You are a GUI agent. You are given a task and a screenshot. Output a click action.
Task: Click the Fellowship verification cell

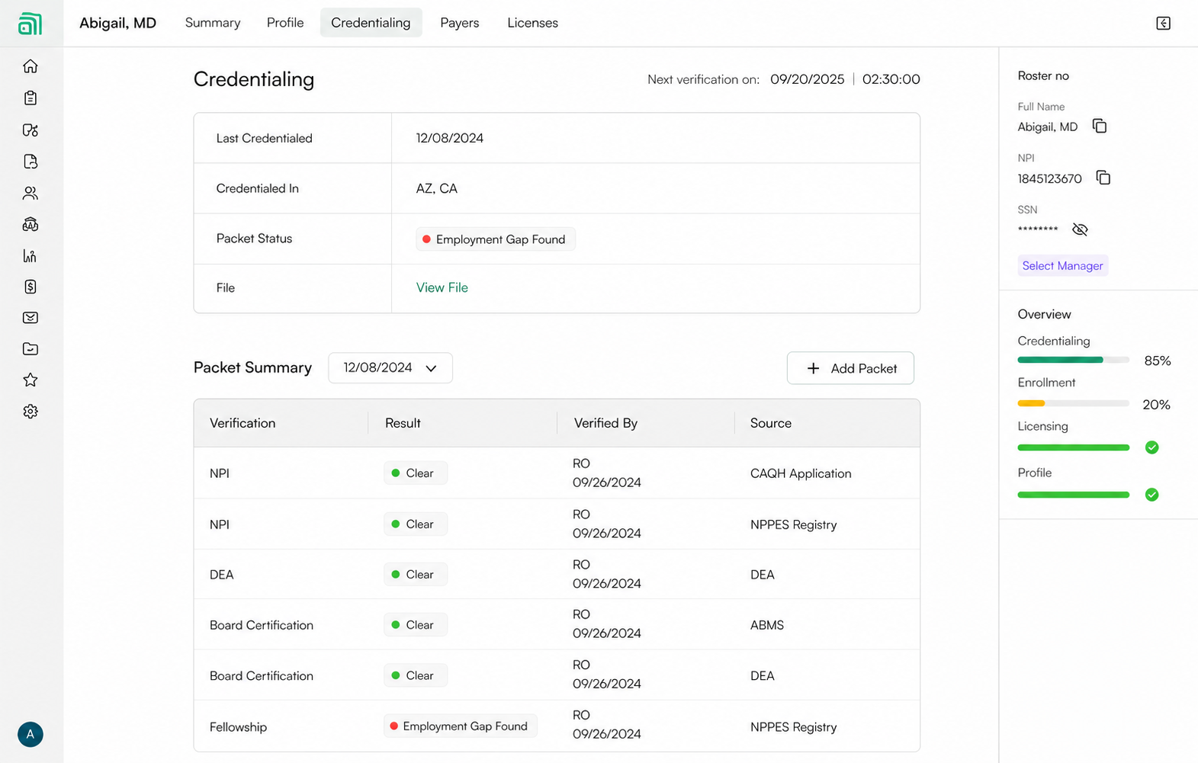[238, 727]
